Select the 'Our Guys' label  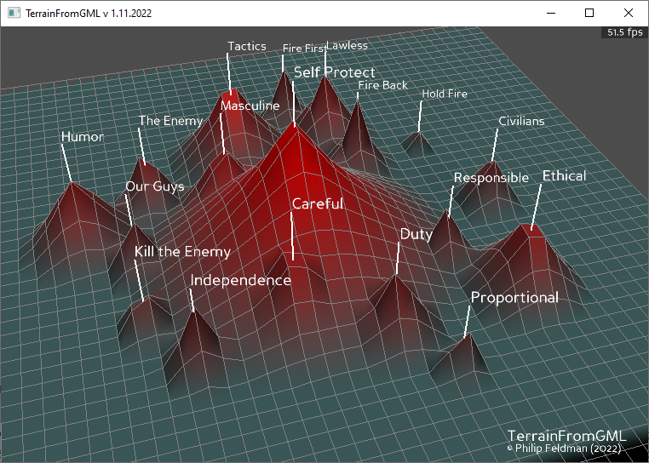[155, 186]
